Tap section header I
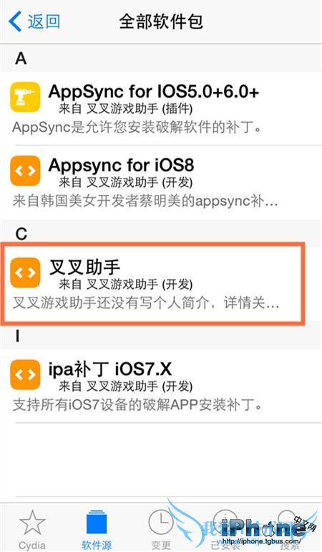The image size is (322, 552). point(18,336)
